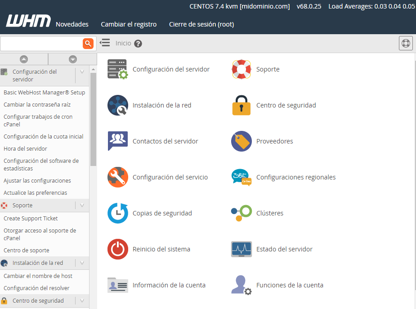
Task: Open Hora del servidor in sidebar
Action: [26, 149]
